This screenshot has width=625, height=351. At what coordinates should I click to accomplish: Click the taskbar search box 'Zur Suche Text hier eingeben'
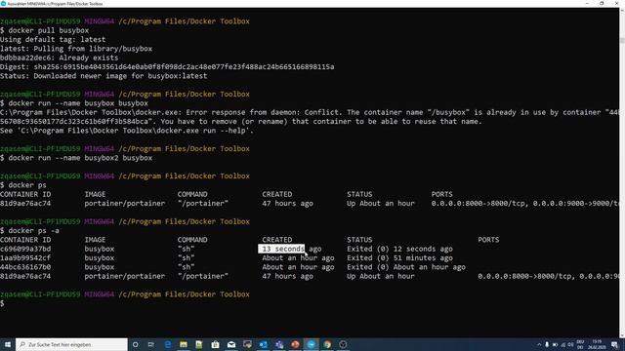click(x=71, y=344)
